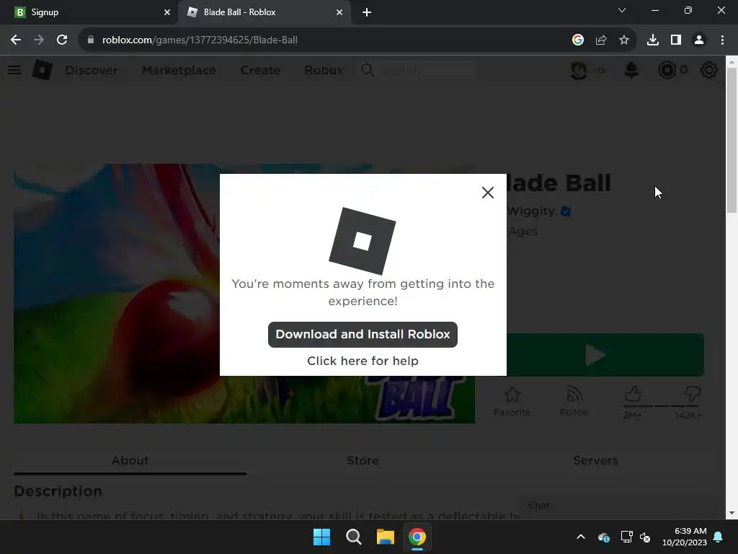Click the Roblox home logo
738x554 pixels.
point(43,70)
